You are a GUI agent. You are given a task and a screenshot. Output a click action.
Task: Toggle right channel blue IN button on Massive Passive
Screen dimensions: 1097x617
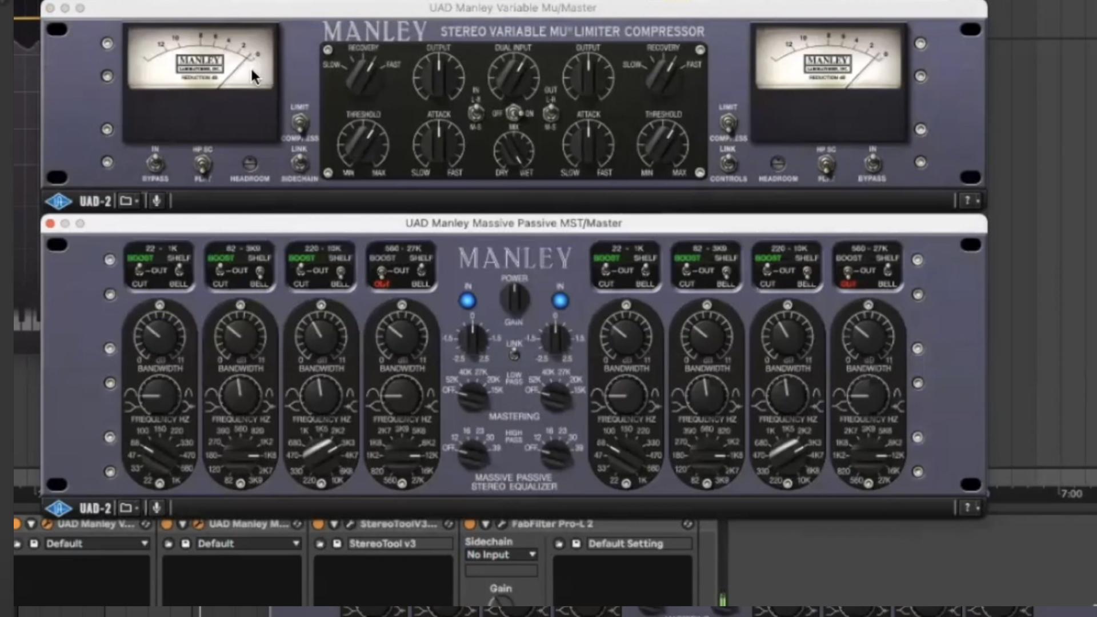pos(560,301)
